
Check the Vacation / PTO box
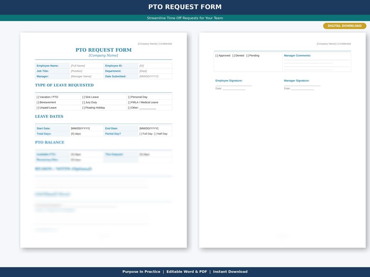point(38,97)
